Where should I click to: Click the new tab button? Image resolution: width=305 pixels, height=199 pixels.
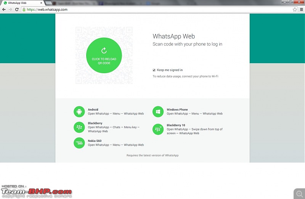click(48, 3)
